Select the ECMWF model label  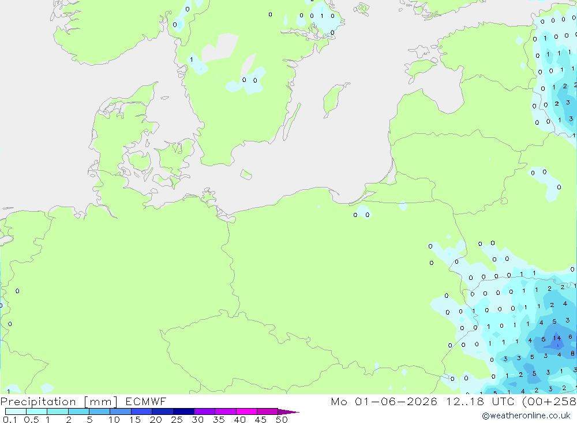coord(146,401)
